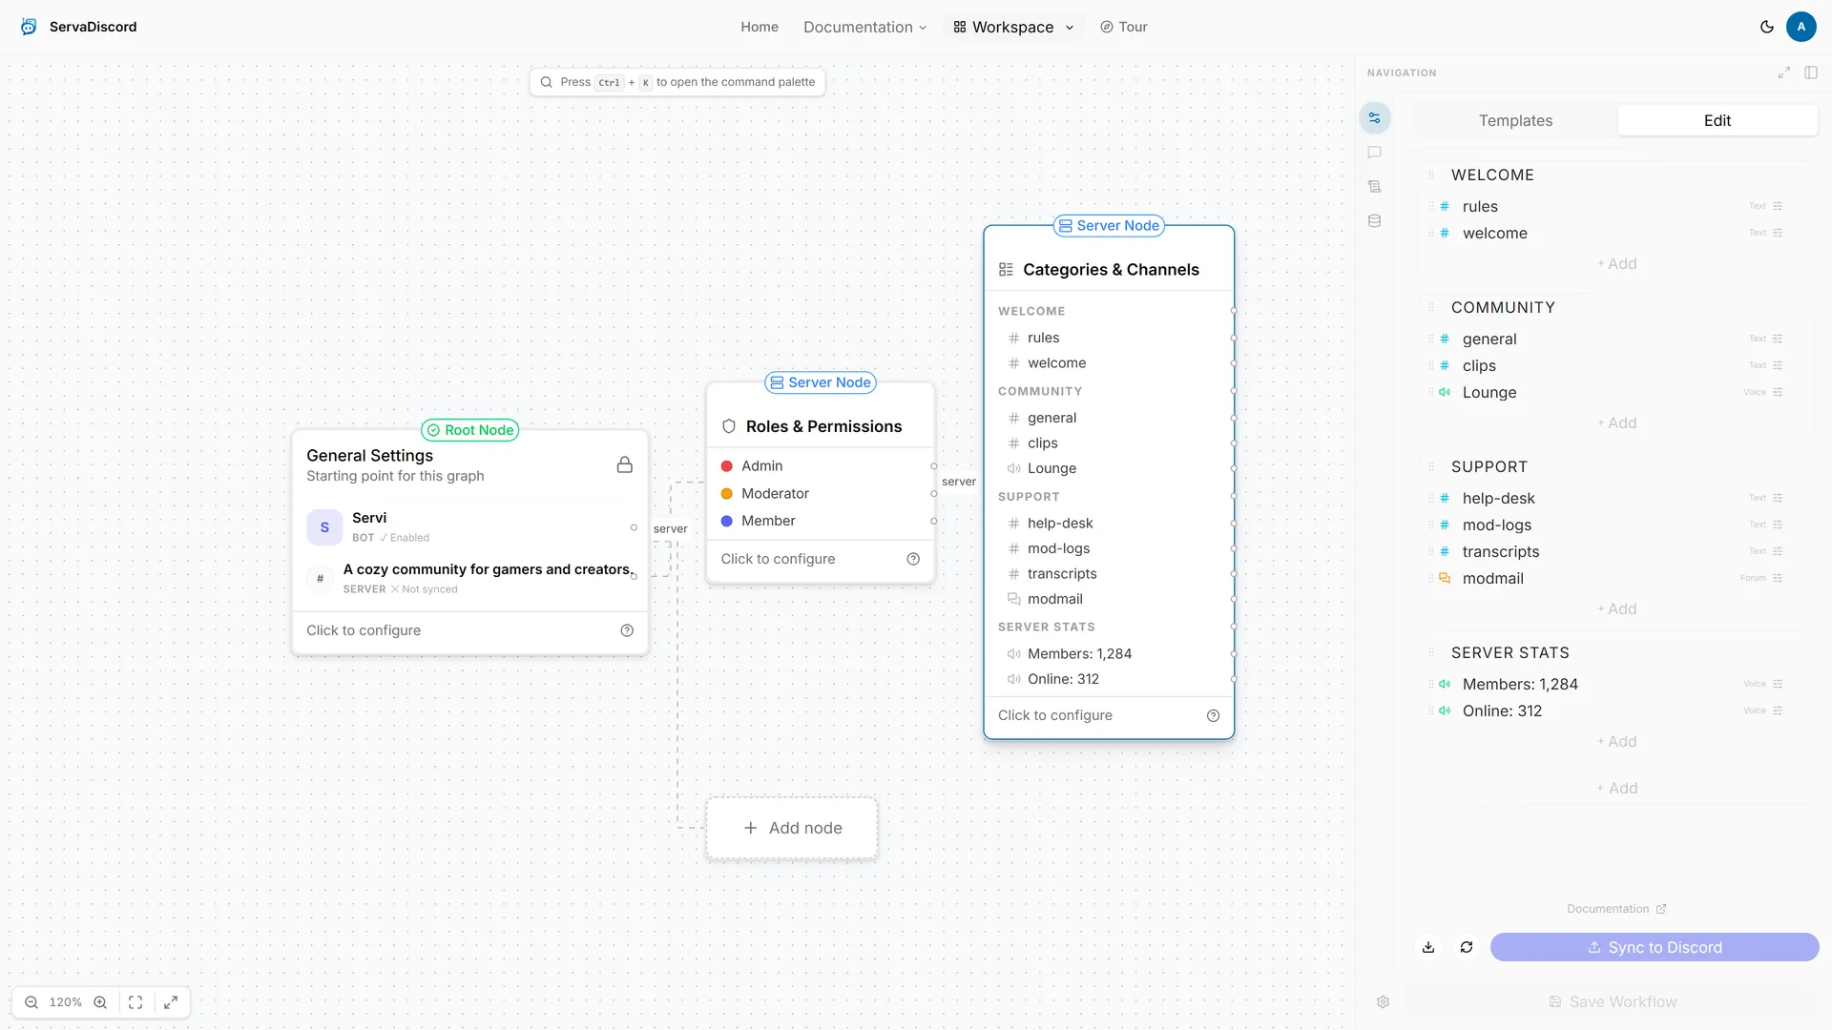Open the Workspace dropdown

pyautogui.click(x=1013, y=27)
